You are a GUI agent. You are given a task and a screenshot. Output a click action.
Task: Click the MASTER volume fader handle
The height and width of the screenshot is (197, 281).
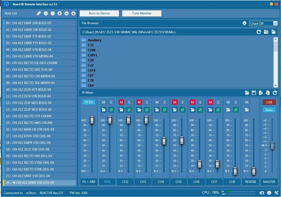272,145
